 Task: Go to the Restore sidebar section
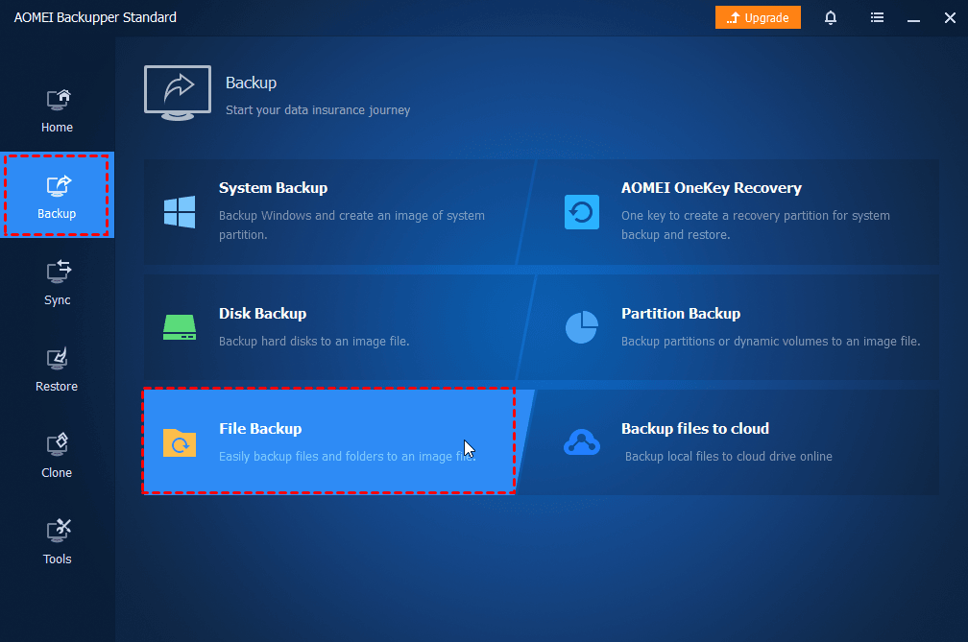click(x=57, y=369)
